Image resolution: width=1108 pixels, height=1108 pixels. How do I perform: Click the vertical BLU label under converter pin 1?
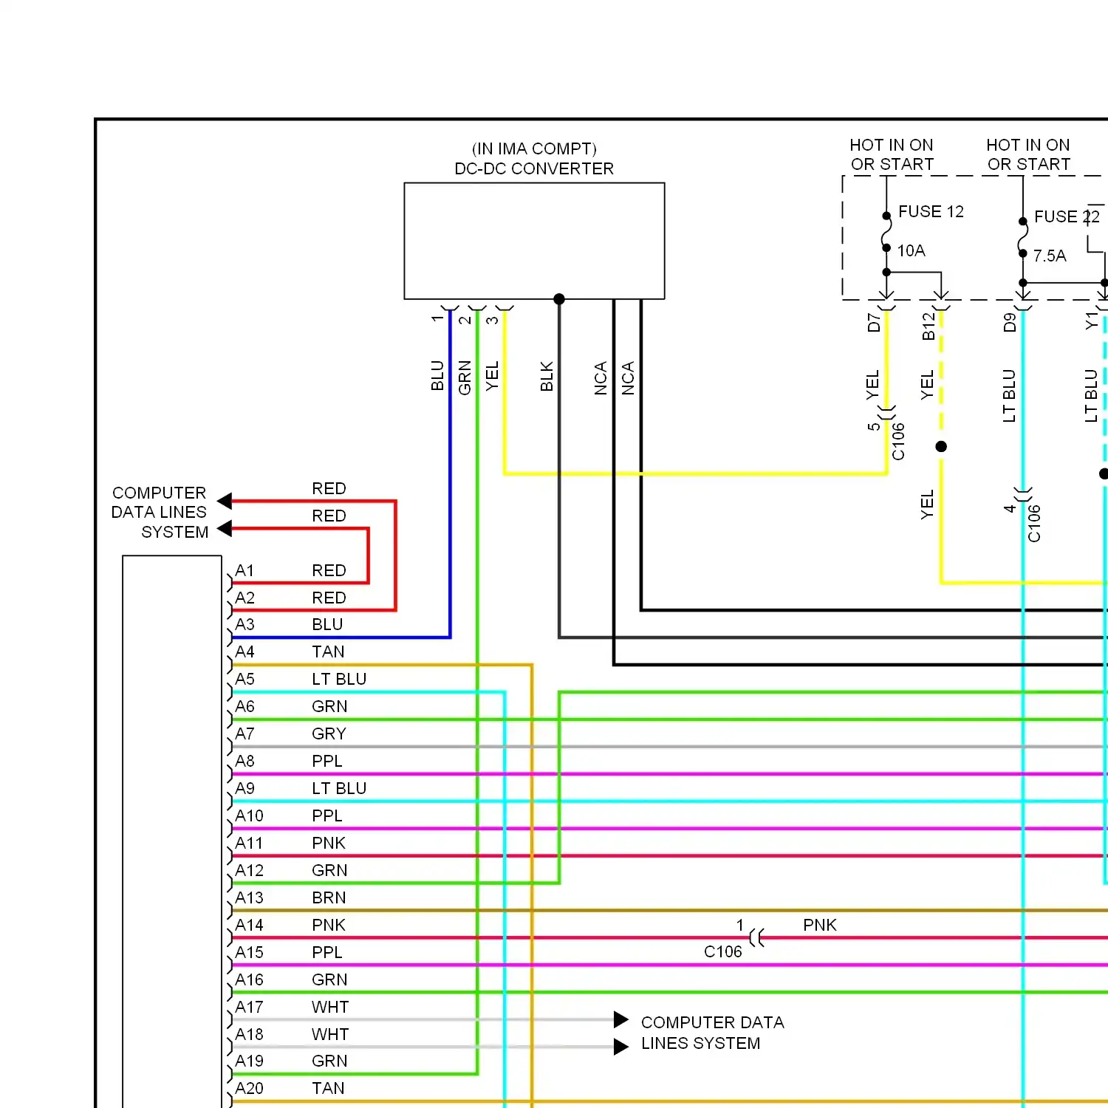pyautogui.click(x=437, y=375)
